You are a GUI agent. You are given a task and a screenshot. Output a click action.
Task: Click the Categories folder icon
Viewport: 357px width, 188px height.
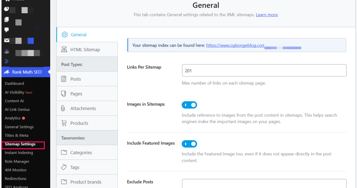(64, 152)
